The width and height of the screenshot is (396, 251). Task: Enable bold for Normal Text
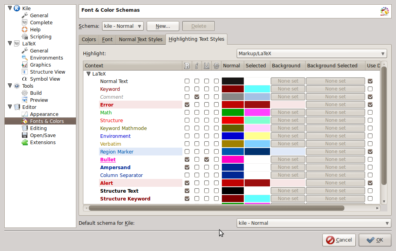[x=187, y=81]
